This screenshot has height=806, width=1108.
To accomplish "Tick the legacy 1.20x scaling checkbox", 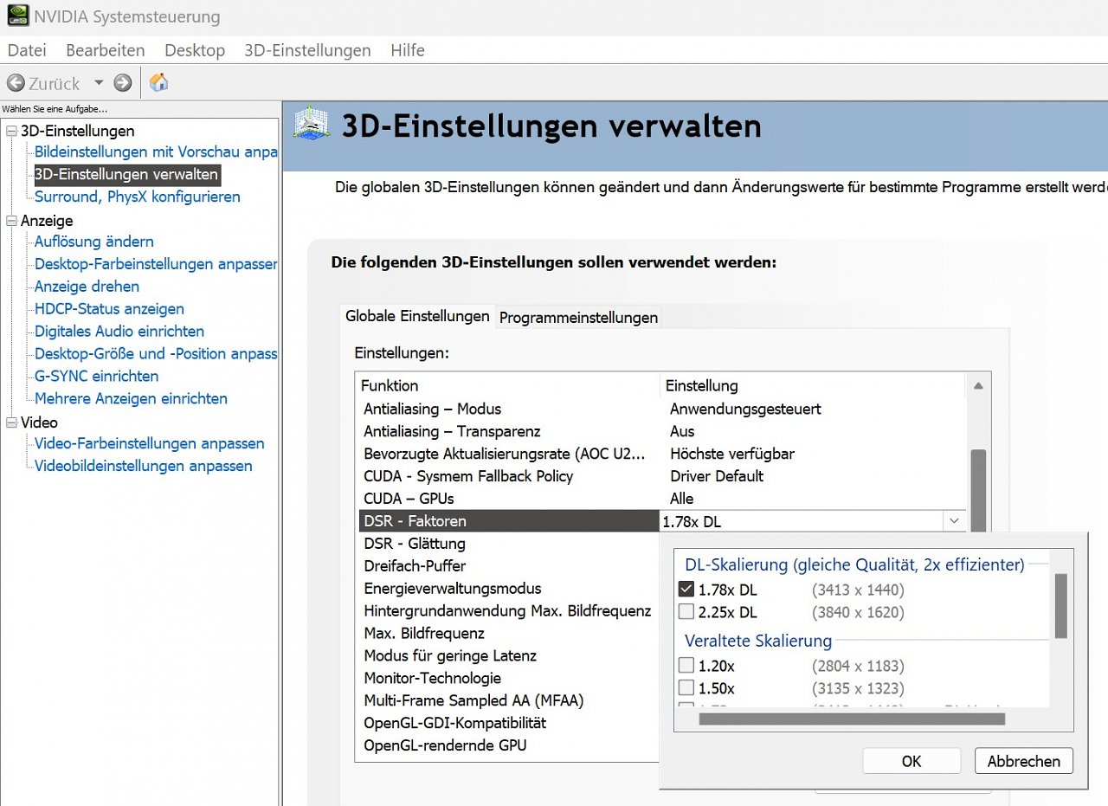I will coord(686,666).
